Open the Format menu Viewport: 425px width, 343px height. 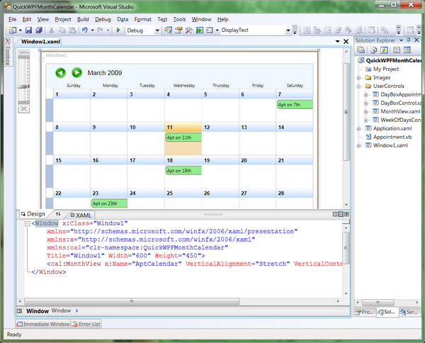point(143,19)
